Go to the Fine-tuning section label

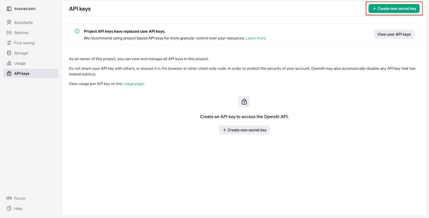click(x=24, y=43)
